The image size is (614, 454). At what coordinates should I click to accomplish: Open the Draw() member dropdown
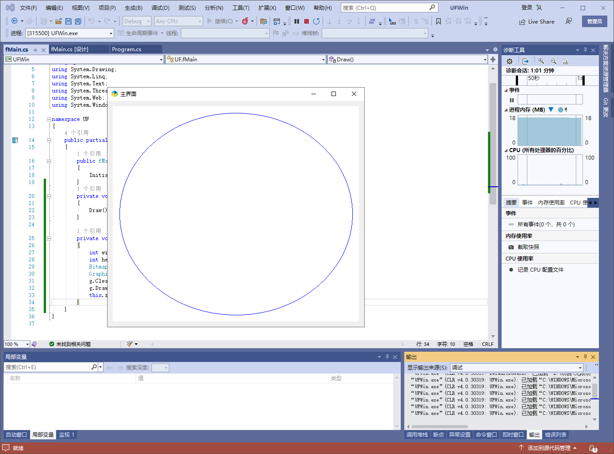pos(407,59)
